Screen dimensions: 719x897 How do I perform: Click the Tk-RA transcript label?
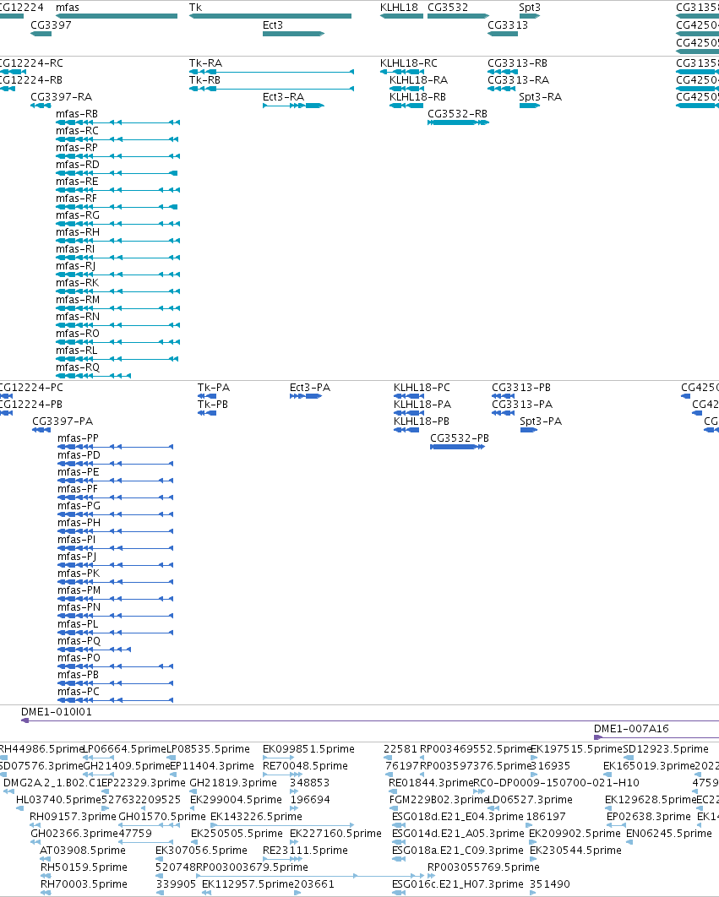pos(205,63)
